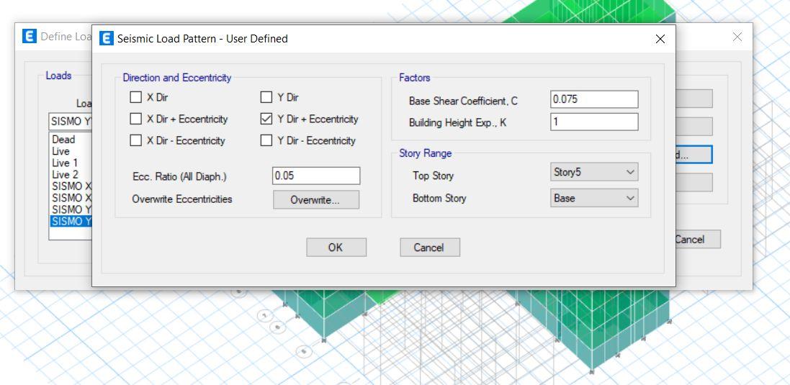Viewport: 790px width, 385px height.
Task: Click the load name field in Define Load window
Action: coord(70,122)
